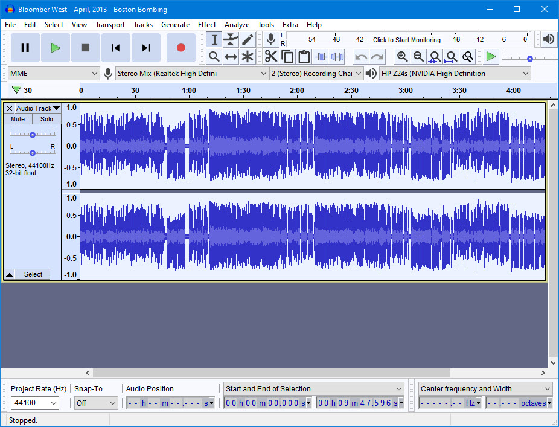Viewport: 559px width, 427px height.
Task: Activate the Zoom magnifier tool
Action: (214, 57)
